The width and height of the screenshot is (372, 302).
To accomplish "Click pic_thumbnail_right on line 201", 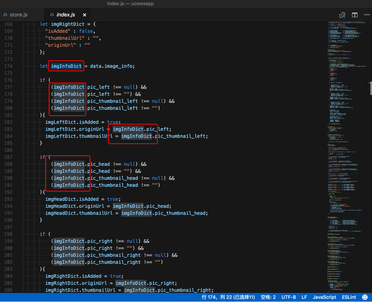I will 114,255.
